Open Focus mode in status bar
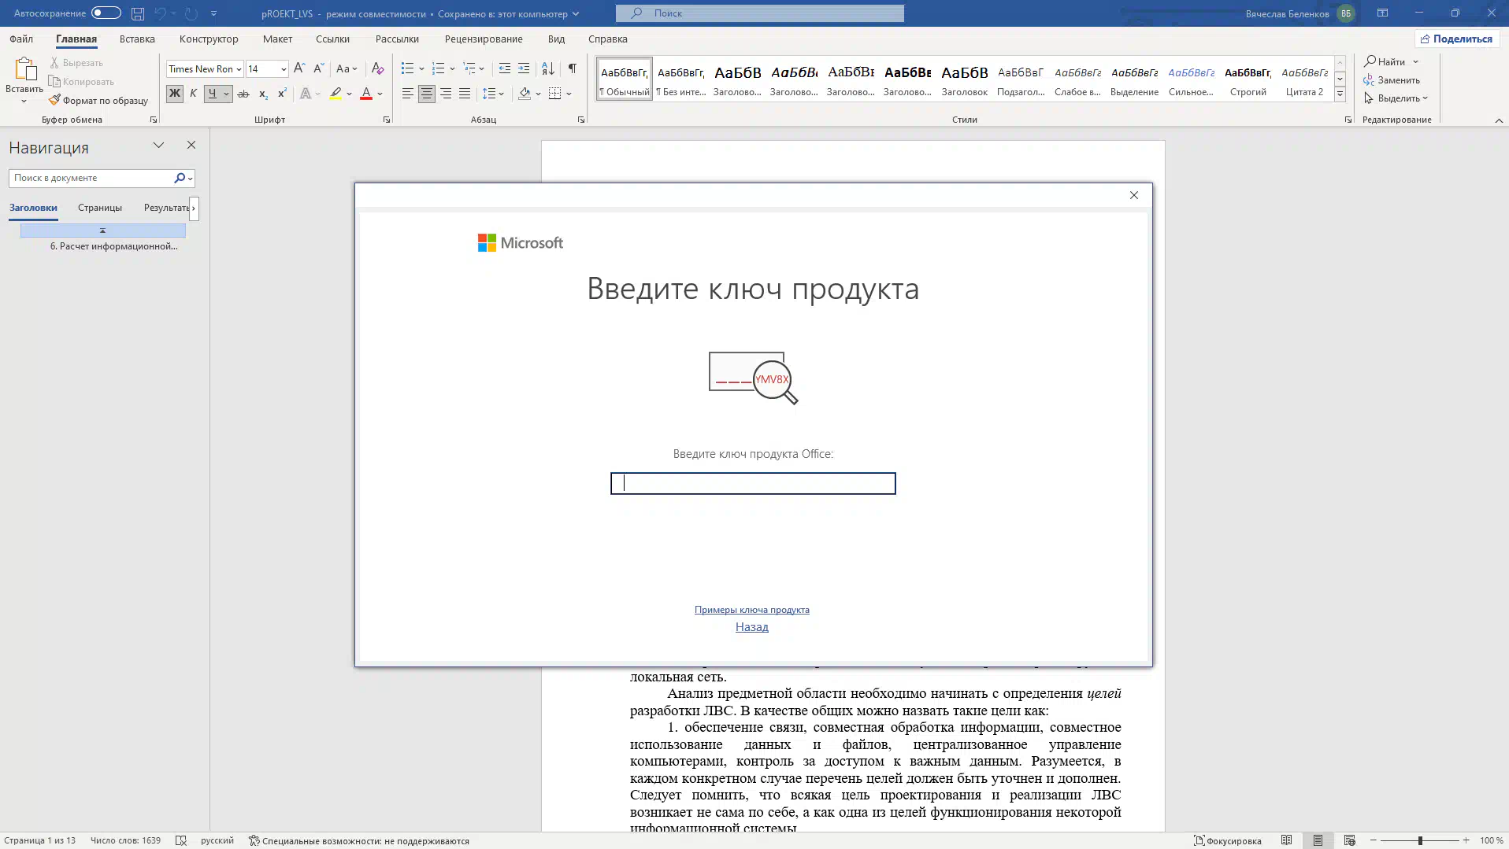Image resolution: width=1509 pixels, height=849 pixels. 1228,840
